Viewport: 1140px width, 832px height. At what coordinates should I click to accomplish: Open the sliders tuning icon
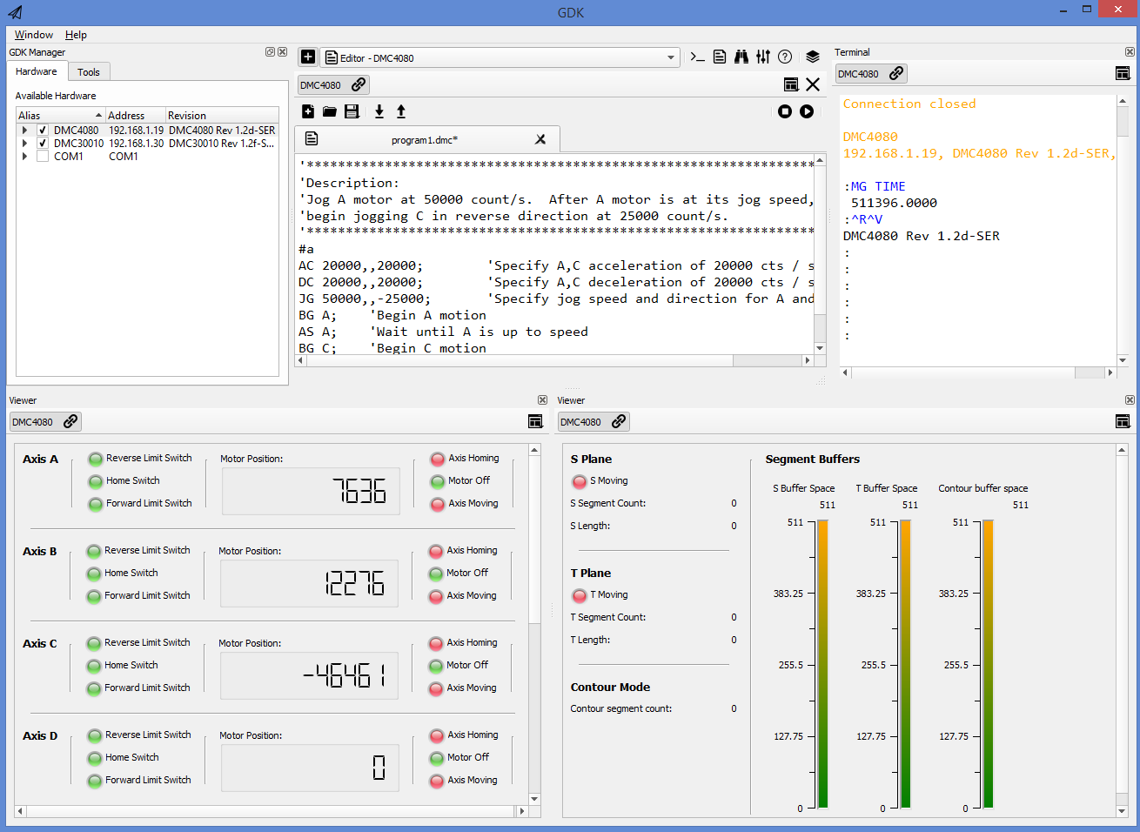tap(762, 57)
